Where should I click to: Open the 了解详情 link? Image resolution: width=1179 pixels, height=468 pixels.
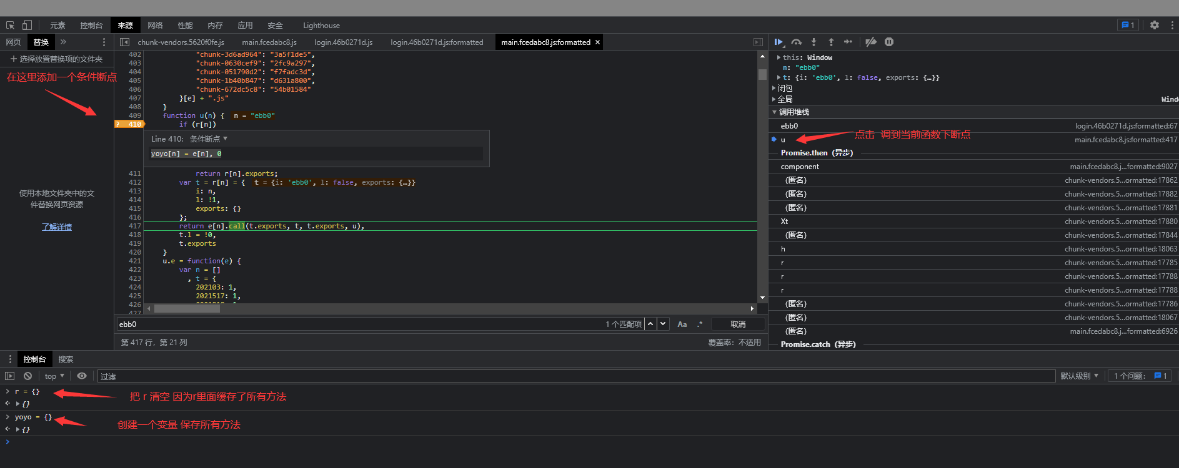tap(57, 227)
